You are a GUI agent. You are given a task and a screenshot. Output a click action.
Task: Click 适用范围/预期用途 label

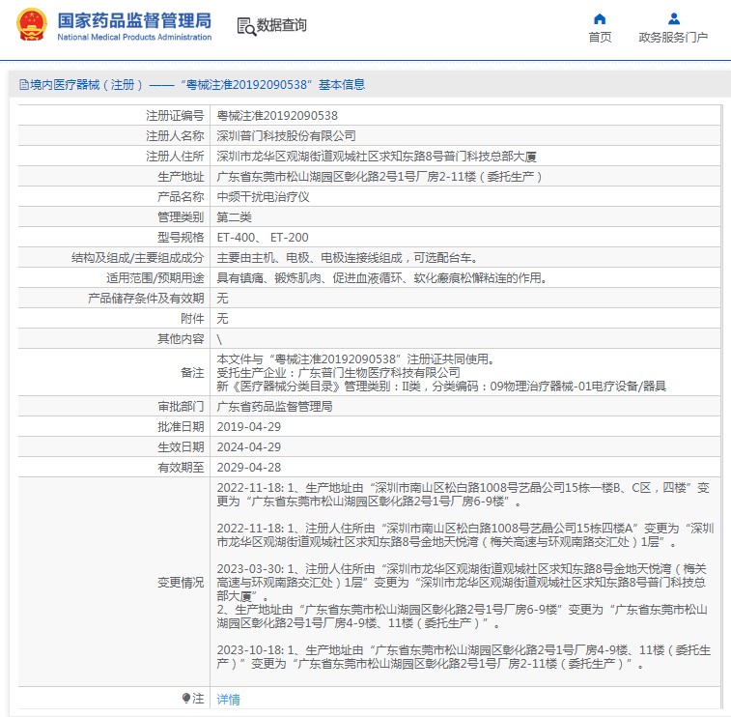click(x=155, y=278)
